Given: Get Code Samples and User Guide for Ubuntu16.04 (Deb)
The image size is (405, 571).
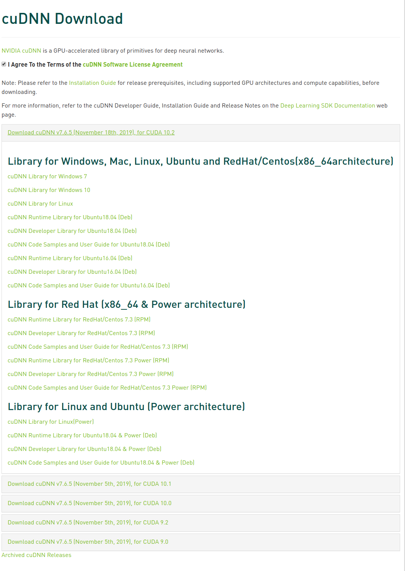Looking at the screenshot, I should point(89,285).
